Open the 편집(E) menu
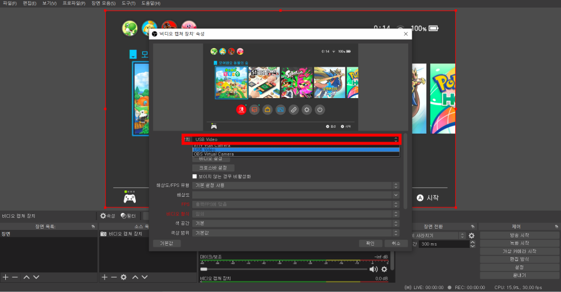 tap(30, 3)
